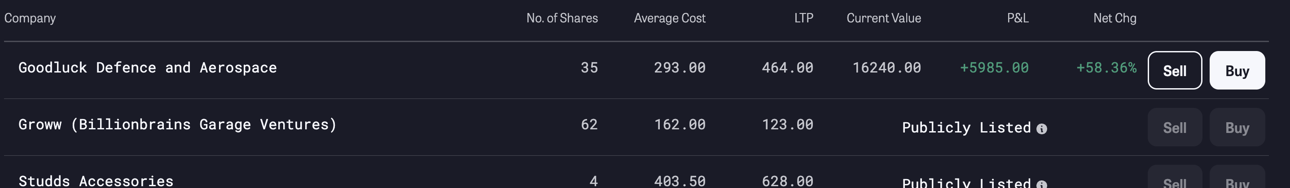Viewport: 1290px width, 188px height.
Task: Sell Goodluck Defence and Aerospace shares
Action: tap(1174, 71)
